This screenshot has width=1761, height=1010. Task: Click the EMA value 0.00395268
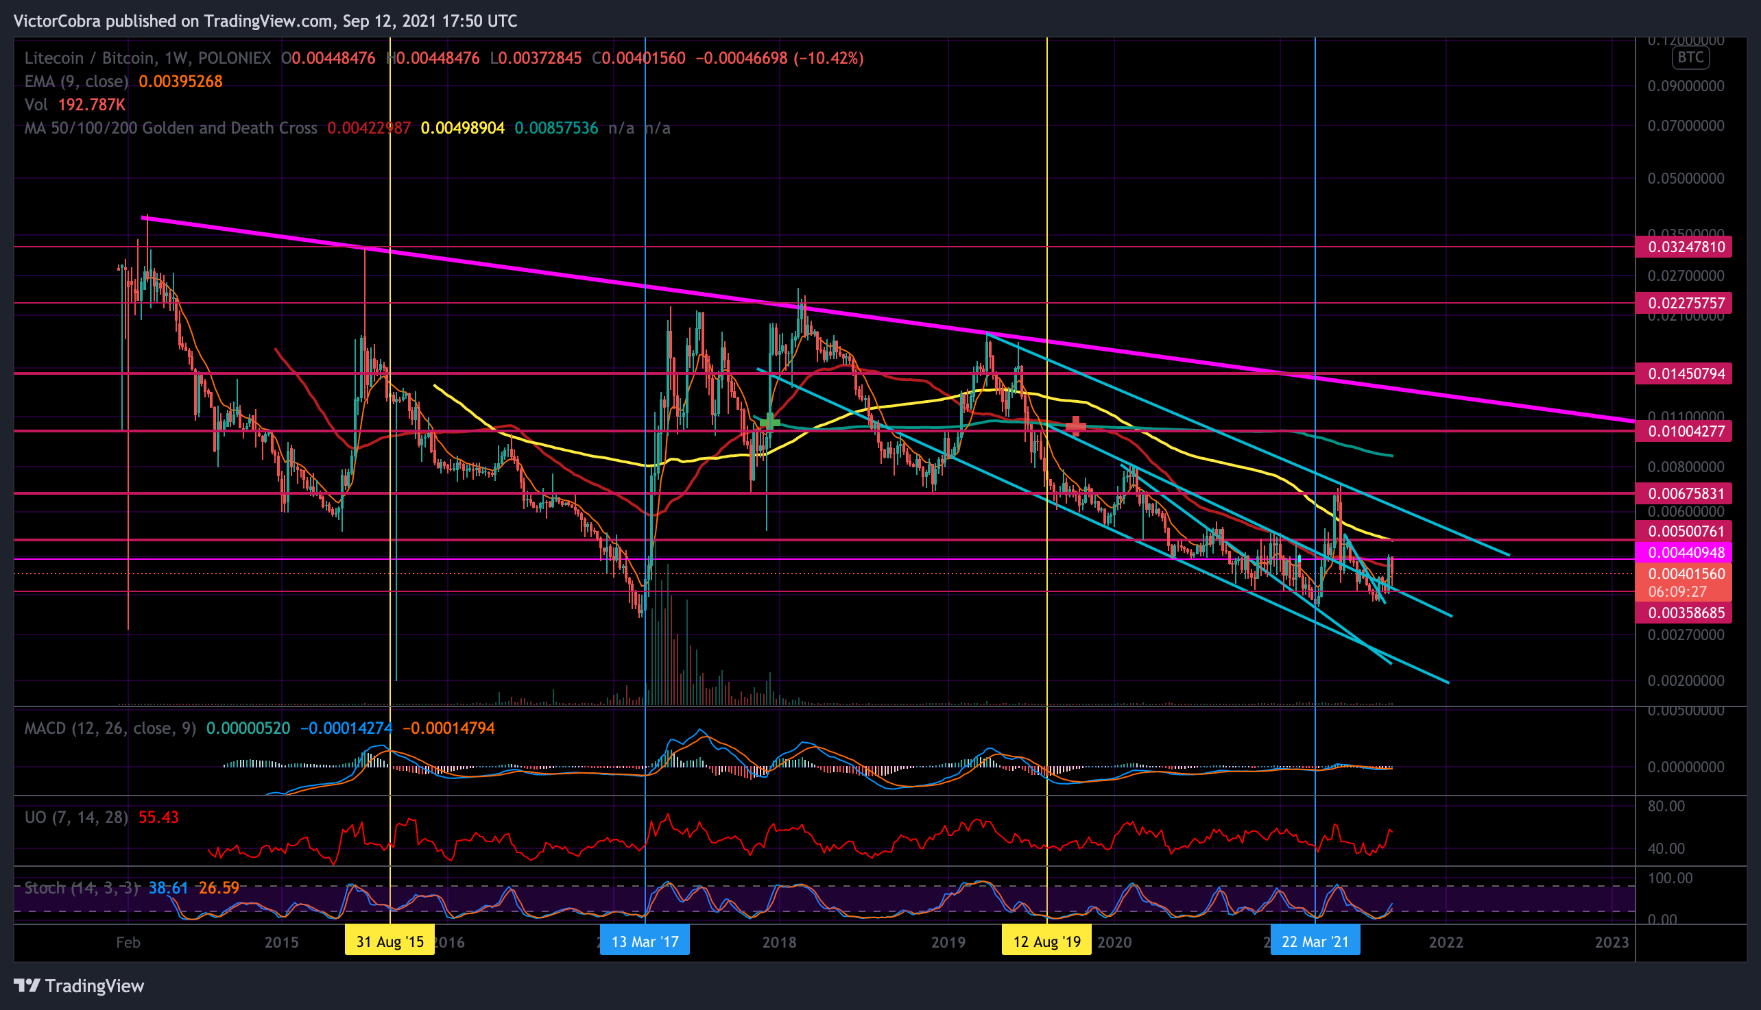180,81
